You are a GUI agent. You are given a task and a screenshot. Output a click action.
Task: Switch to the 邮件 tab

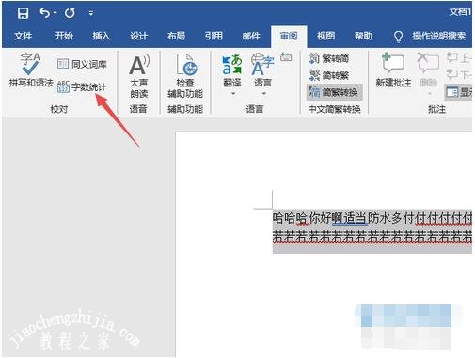[x=251, y=36]
